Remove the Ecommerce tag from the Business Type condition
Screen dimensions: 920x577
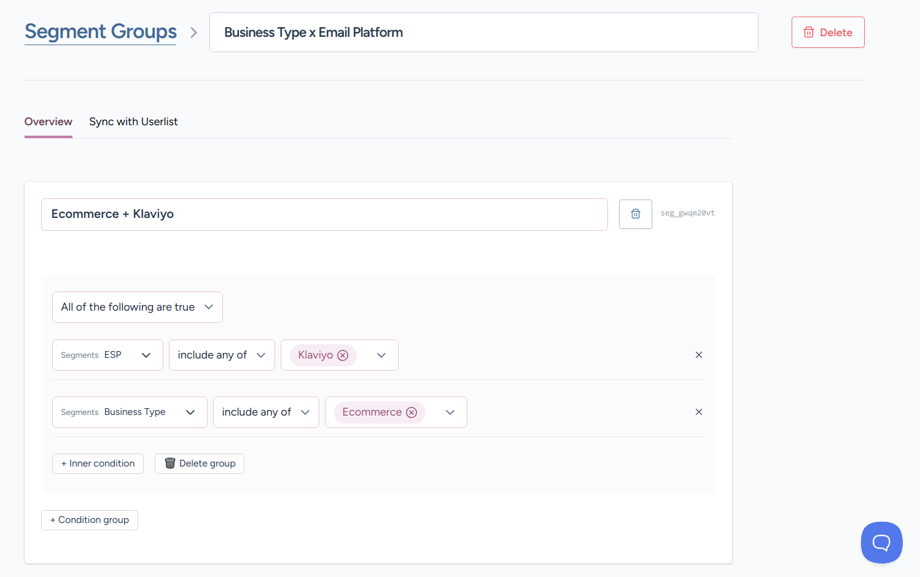411,412
